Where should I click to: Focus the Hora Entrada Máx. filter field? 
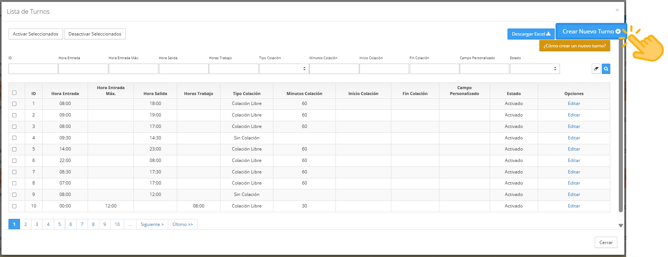click(x=134, y=69)
